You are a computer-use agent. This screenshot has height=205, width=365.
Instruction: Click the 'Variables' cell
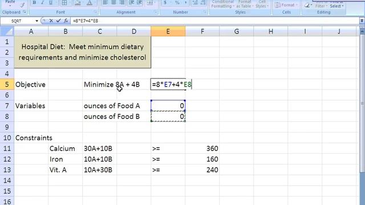[x=31, y=106]
